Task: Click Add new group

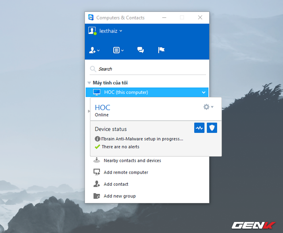Action: [119, 196]
